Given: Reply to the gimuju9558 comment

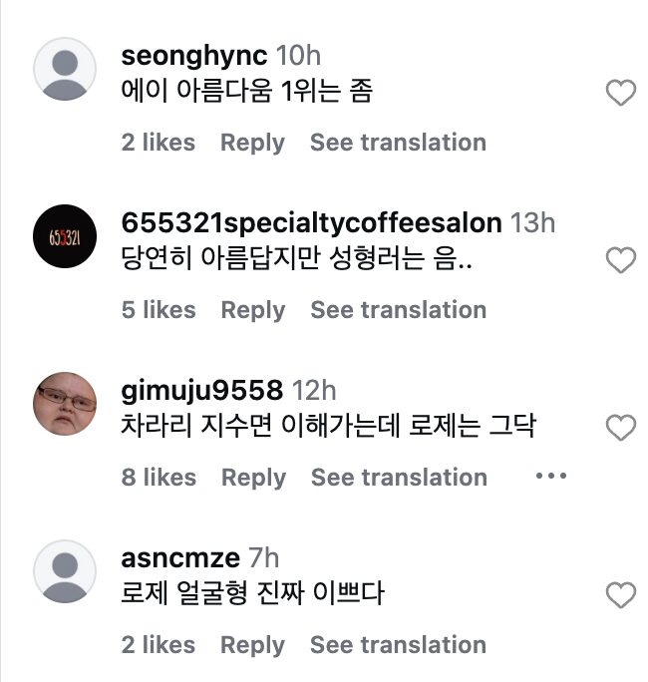Looking at the screenshot, I should coord(253,478).
